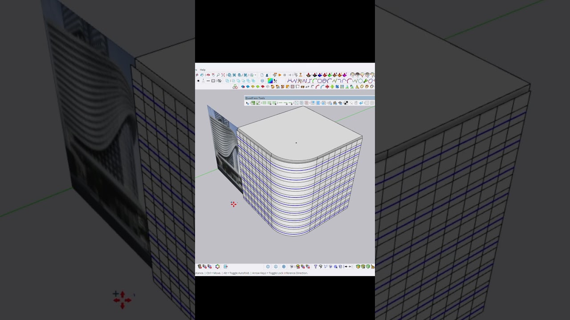Click the blue list-export icon in bottom toolbar
The width and height of the screenshot is (570, 320).
click(225, 267)
